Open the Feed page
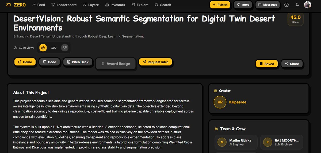The image size is (321, 153). point(39,5)
